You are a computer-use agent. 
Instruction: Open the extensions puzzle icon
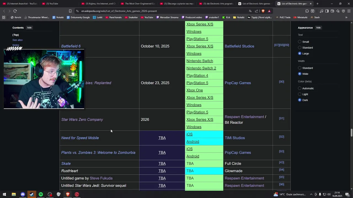pyautogui.click(x=307, y=11)
